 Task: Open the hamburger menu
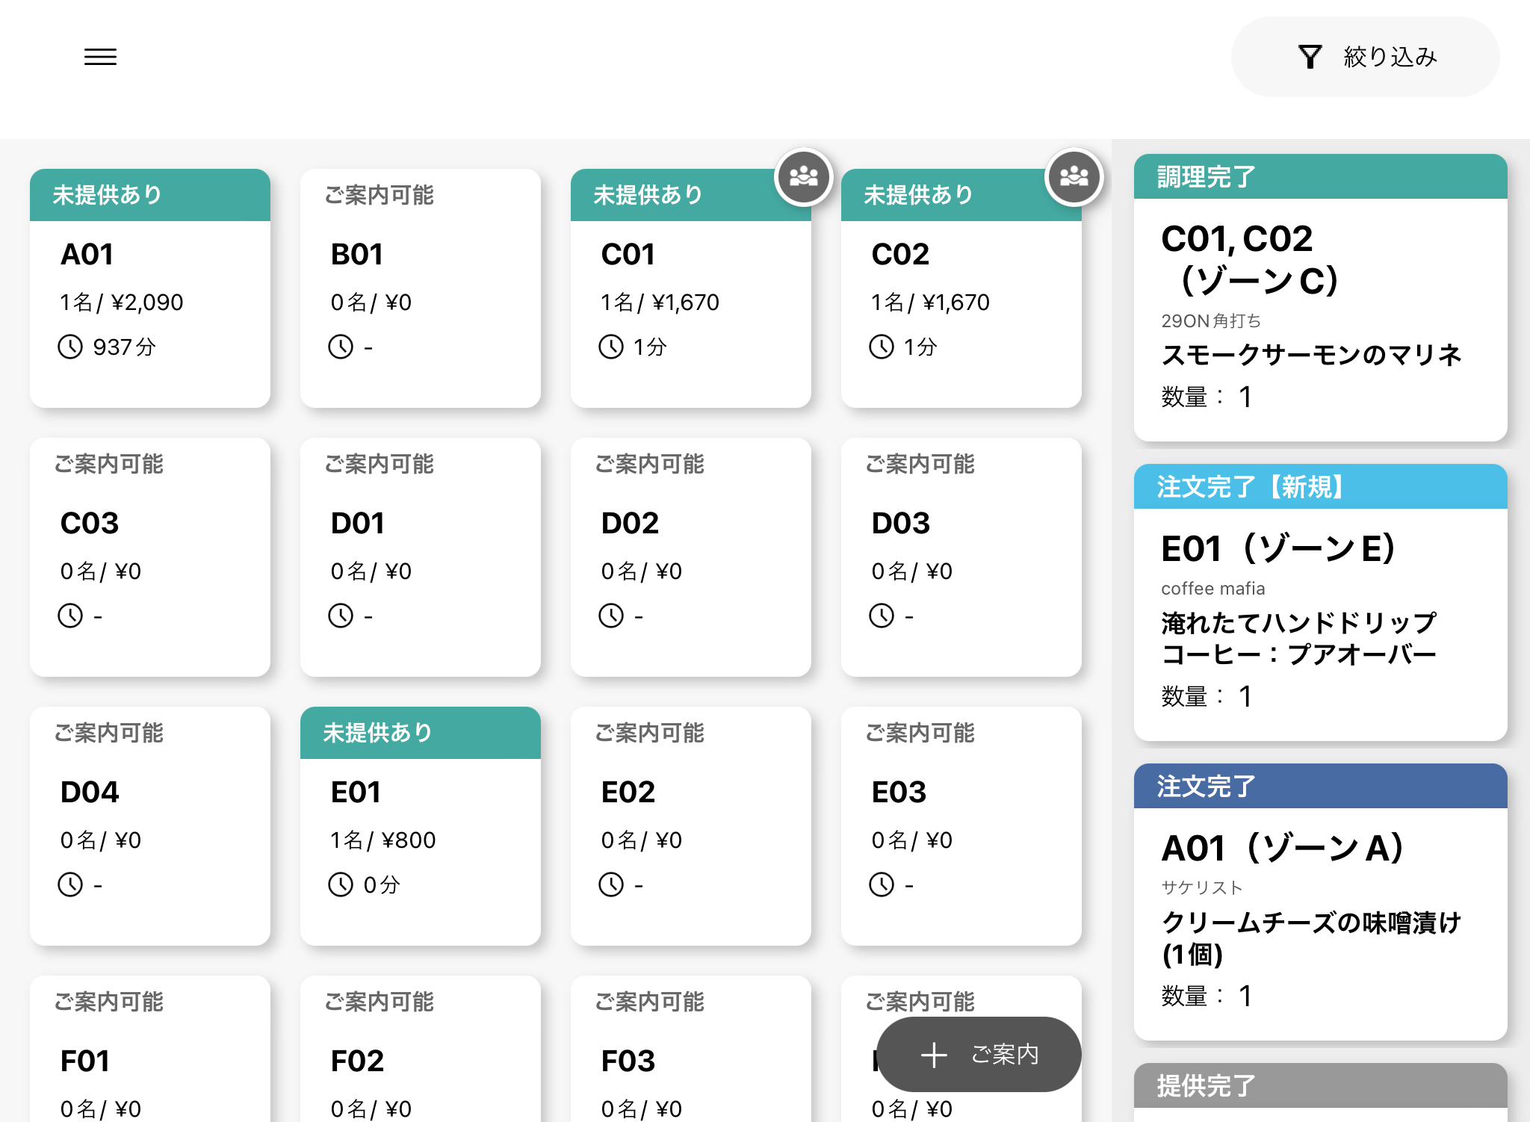click(x=100, y=57)
